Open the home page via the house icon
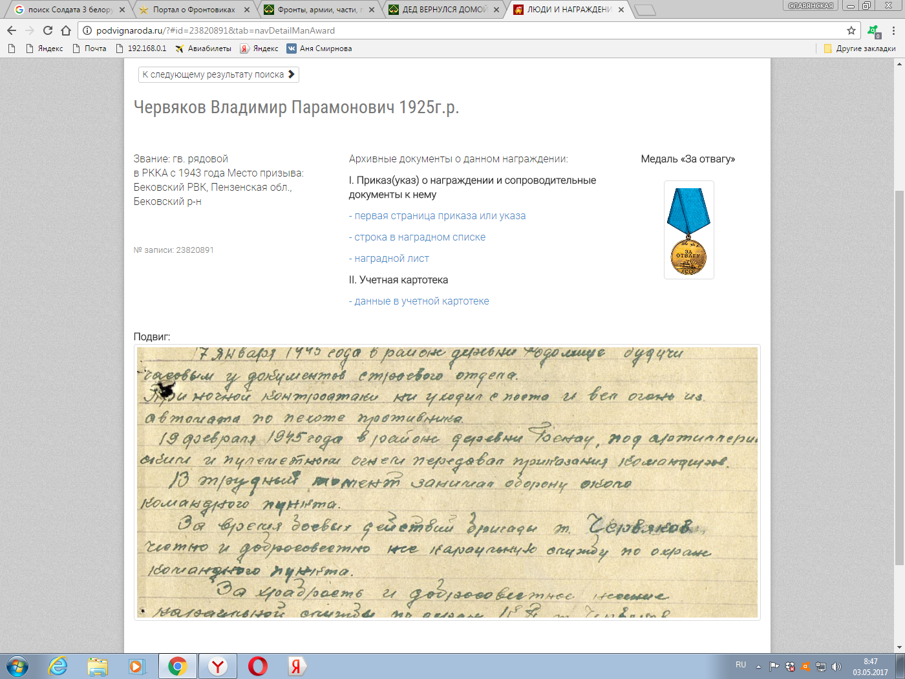 click(x=66, y=30)
